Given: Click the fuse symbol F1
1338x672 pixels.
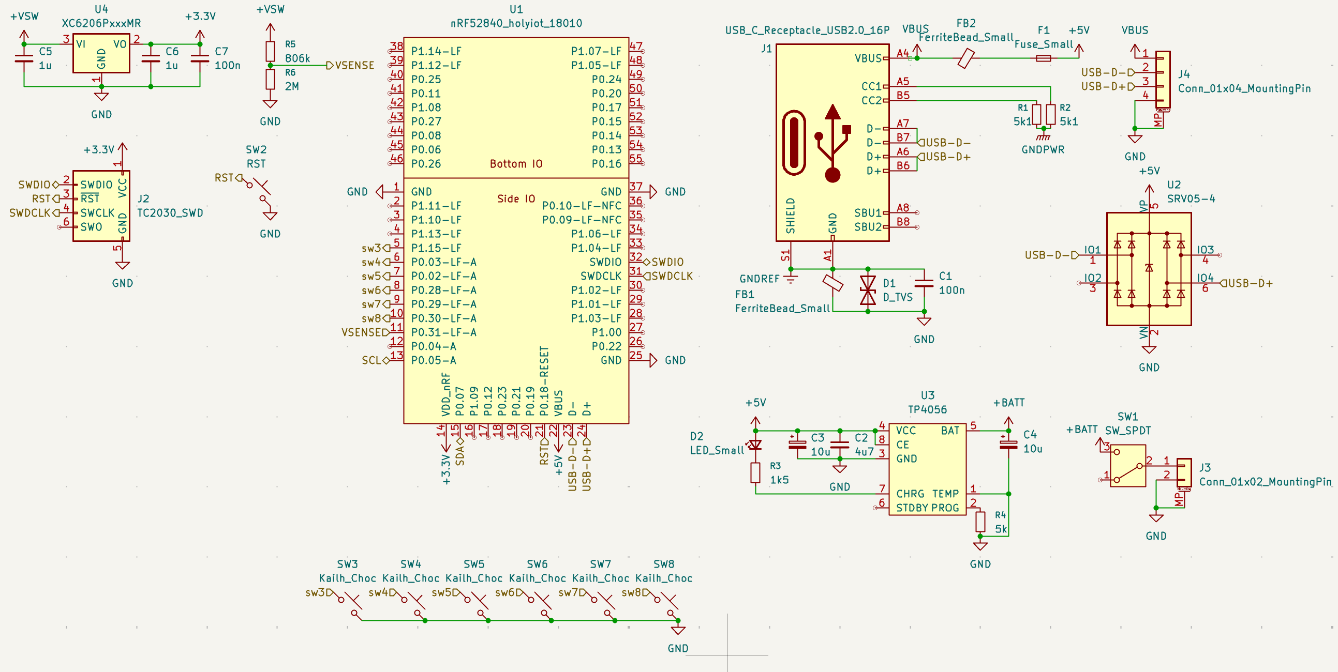Looking at the screenshot, I should [1043, 58].
